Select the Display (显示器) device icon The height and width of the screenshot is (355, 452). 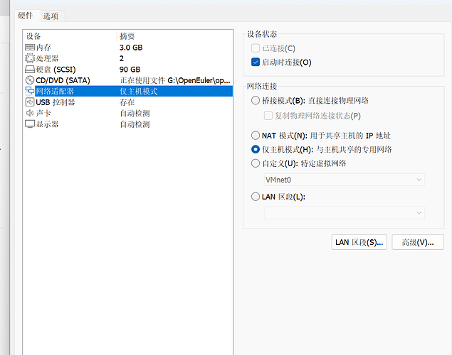(30, 124)
